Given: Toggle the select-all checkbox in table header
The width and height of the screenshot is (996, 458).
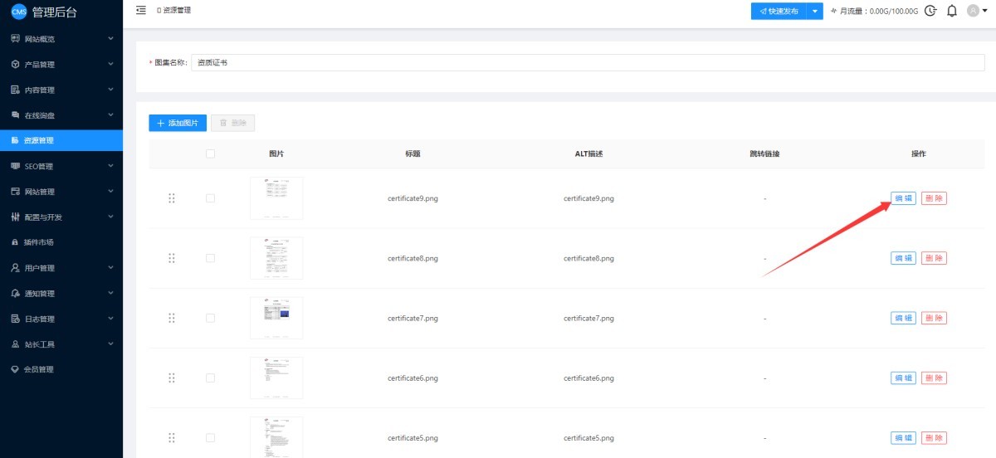Looking at the screenshot, I should (x=210, y=153).
